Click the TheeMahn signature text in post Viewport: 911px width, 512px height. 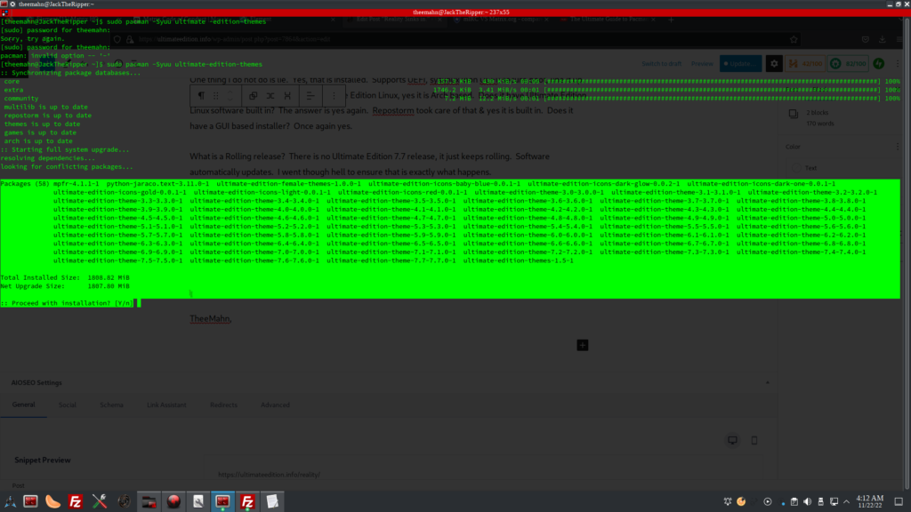coord(210,319)
